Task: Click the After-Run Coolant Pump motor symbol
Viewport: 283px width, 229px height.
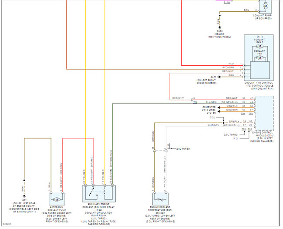Action: [57, 199]
